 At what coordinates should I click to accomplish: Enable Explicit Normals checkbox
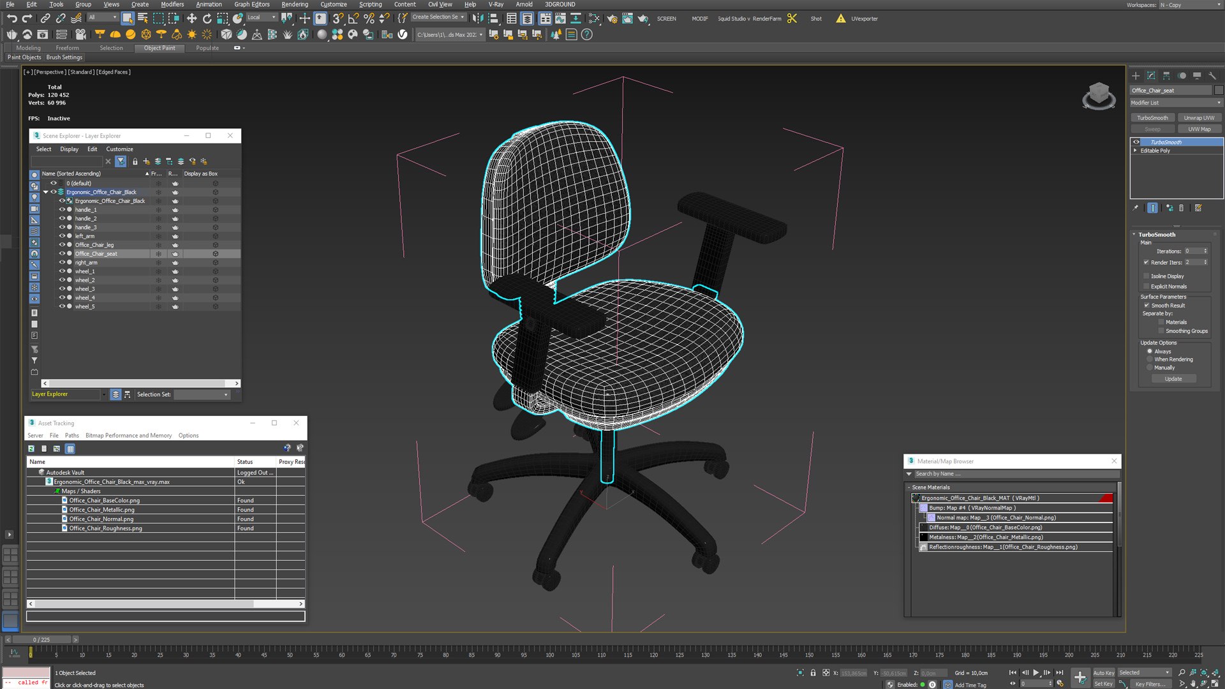[x=1146, y=286]
